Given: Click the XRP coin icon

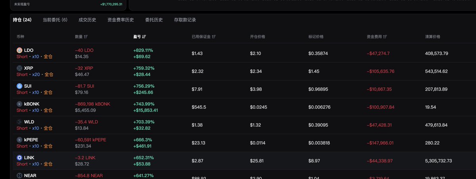Looking at the screenshot, I should tap(19, 68).
